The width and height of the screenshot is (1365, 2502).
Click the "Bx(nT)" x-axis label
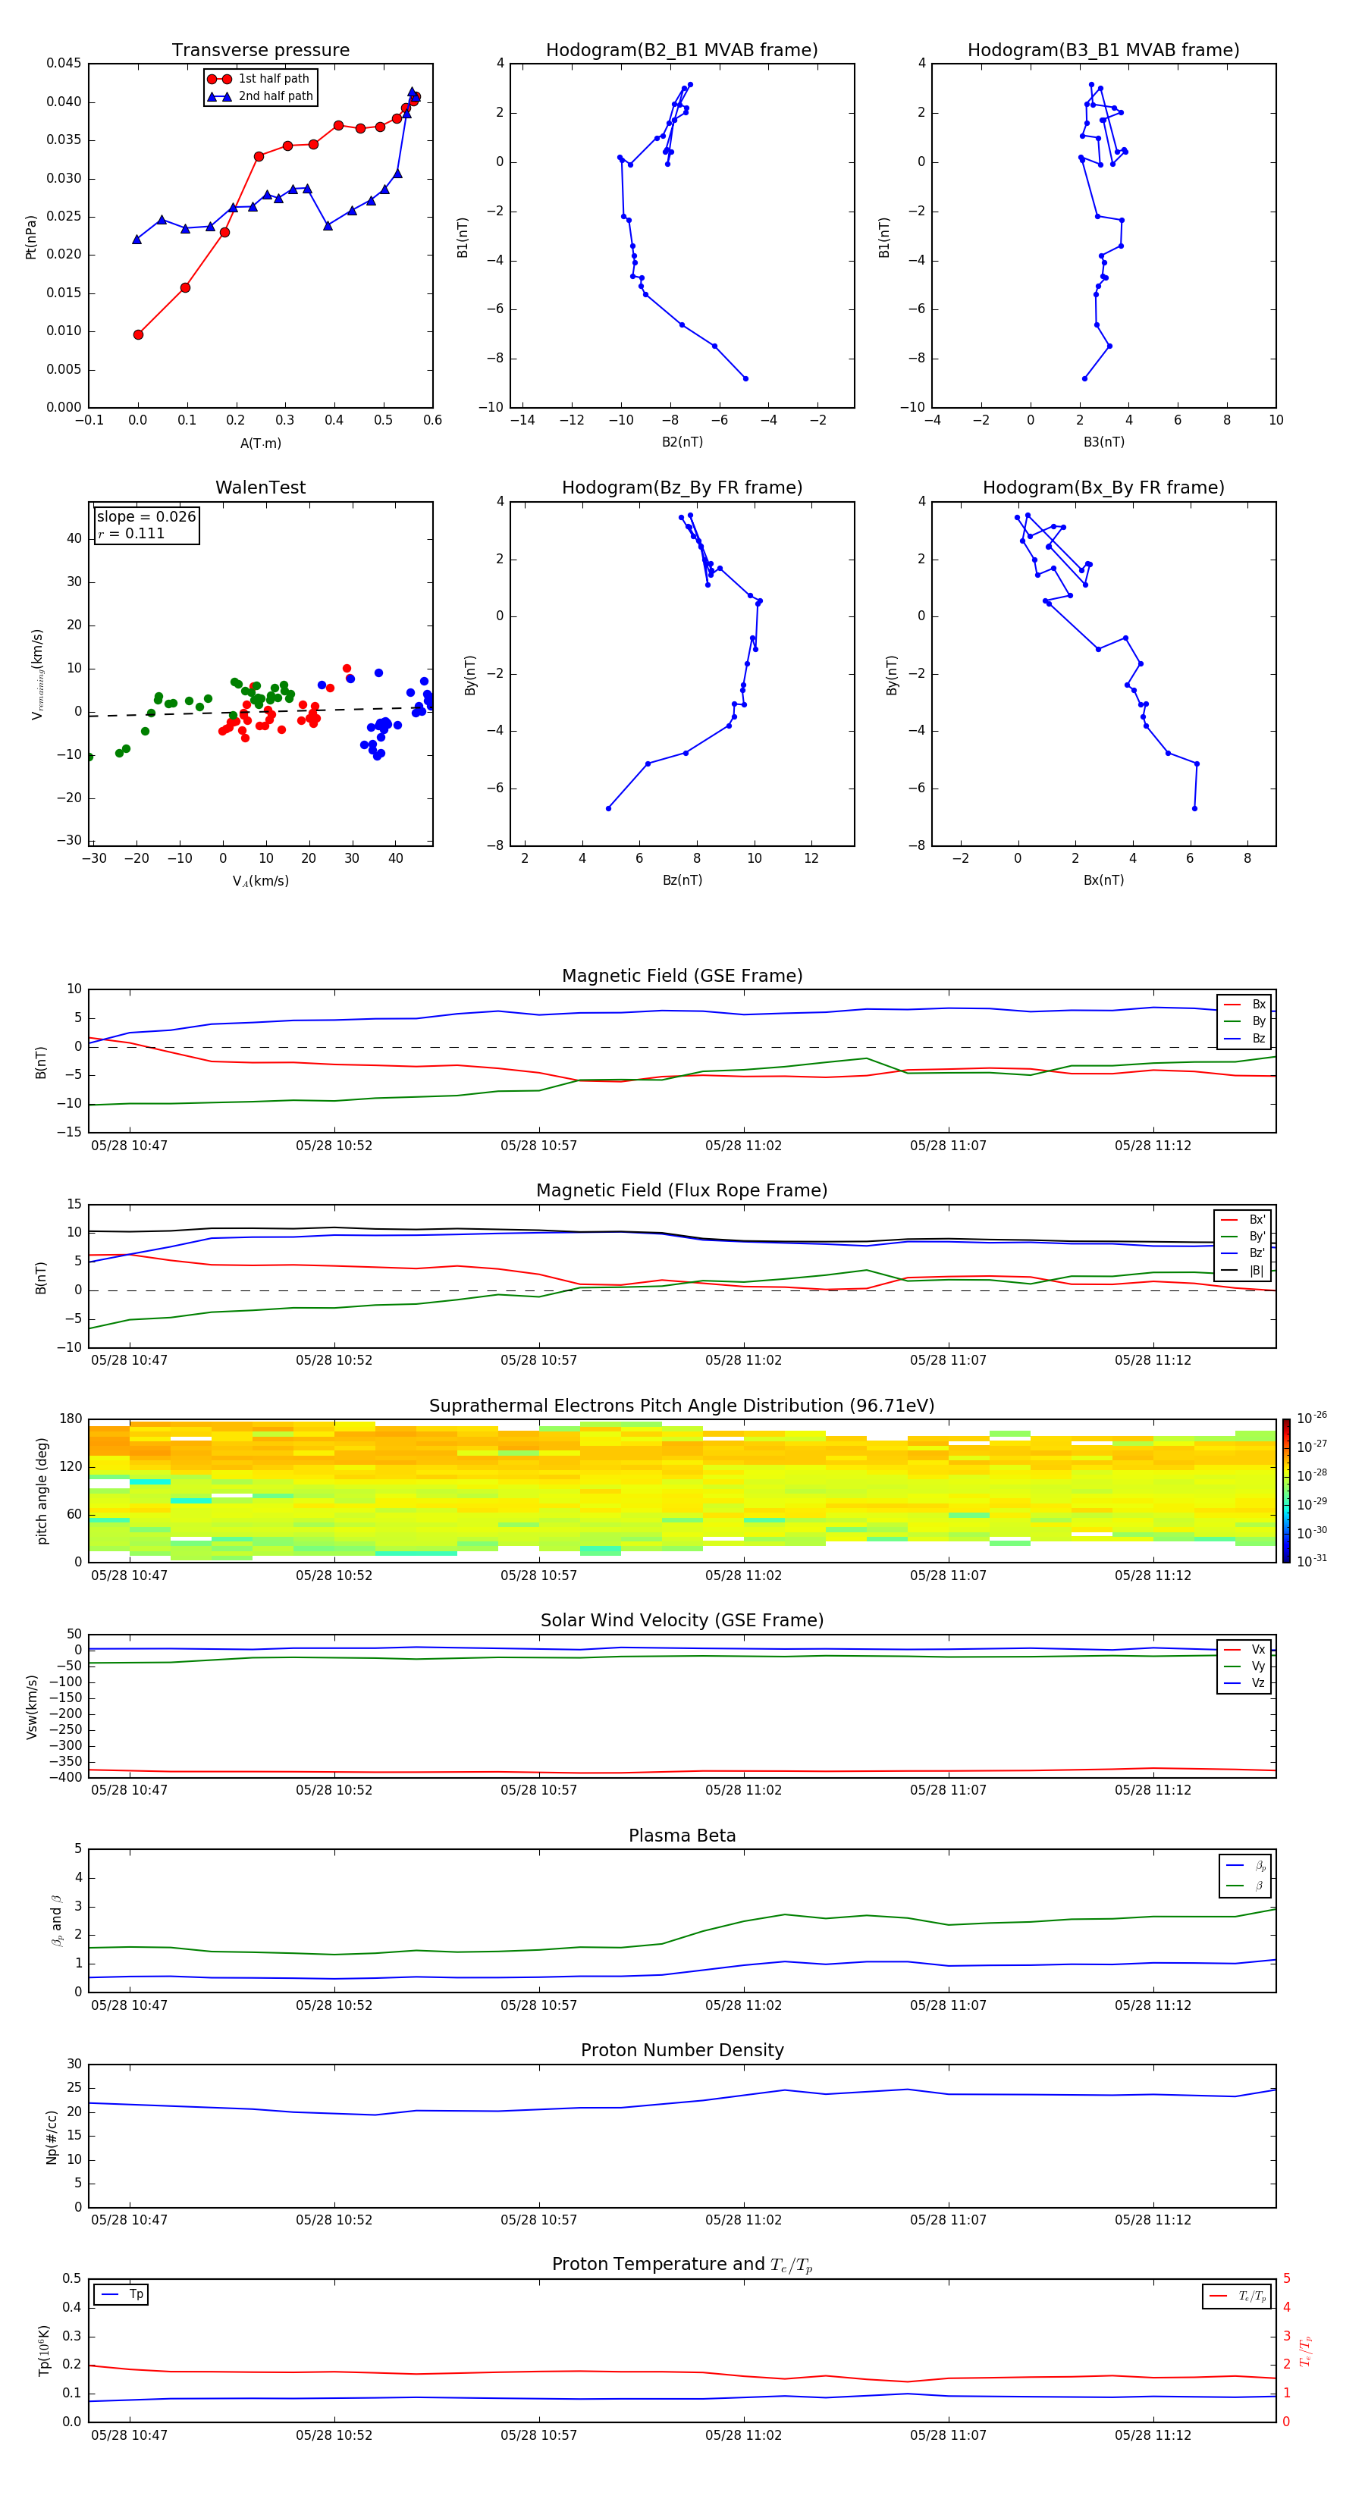click(1103, 881)
